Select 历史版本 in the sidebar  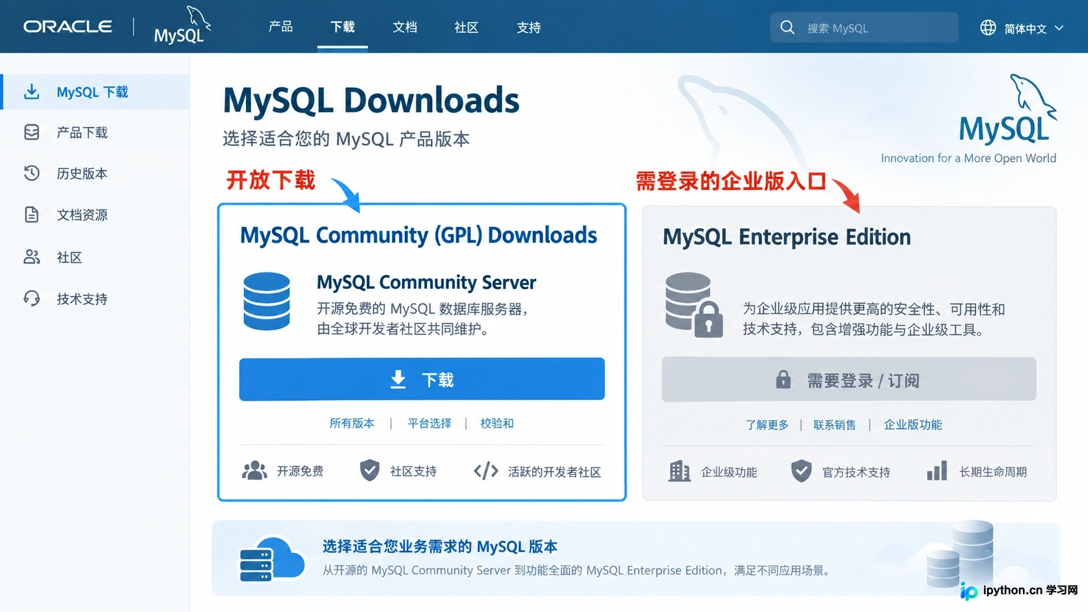pyautogui.click(x=95, y=173)
